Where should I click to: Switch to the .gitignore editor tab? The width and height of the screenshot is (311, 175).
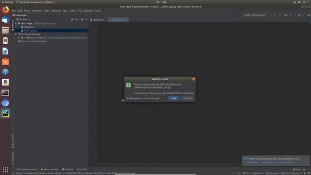coord(97,19)
